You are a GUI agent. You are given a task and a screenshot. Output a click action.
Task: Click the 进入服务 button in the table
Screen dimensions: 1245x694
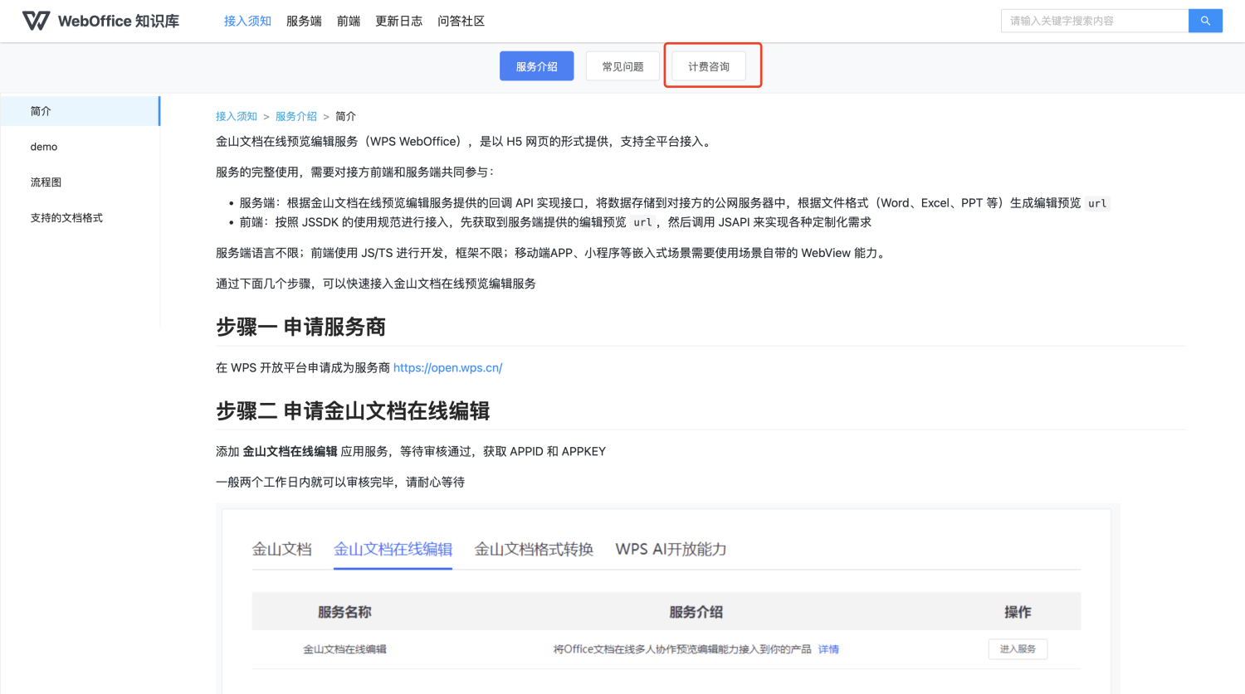pos(1018,649)
